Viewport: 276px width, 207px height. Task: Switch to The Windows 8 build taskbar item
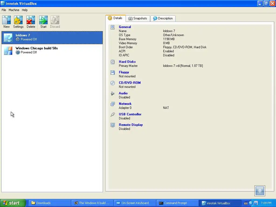click(x=92, y=203)
